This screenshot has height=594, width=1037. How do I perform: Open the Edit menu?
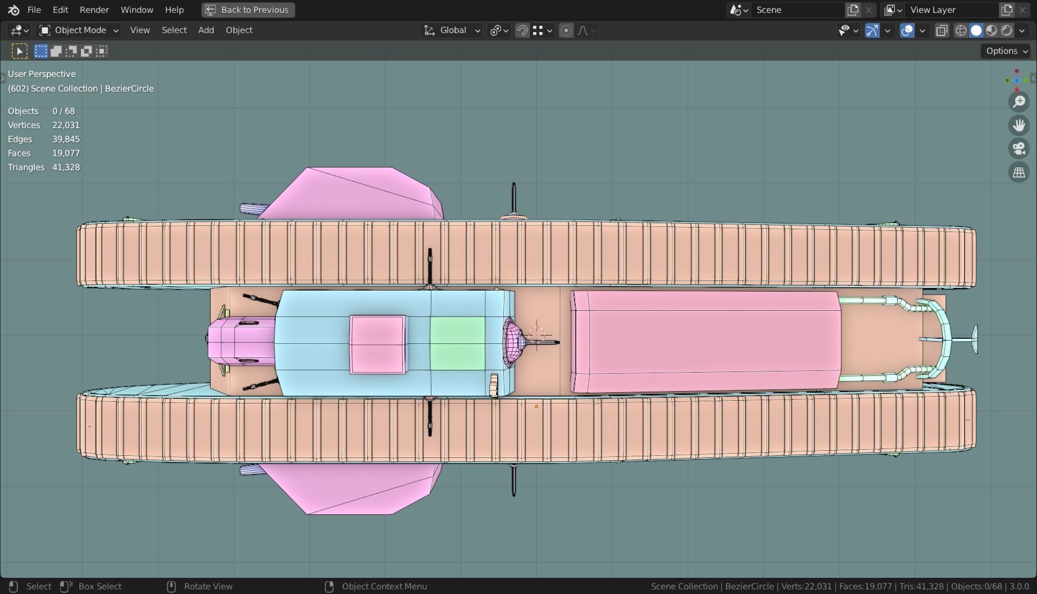click(60, 10)
